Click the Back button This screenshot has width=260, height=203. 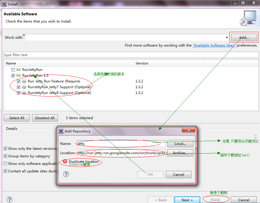point(161,200)
